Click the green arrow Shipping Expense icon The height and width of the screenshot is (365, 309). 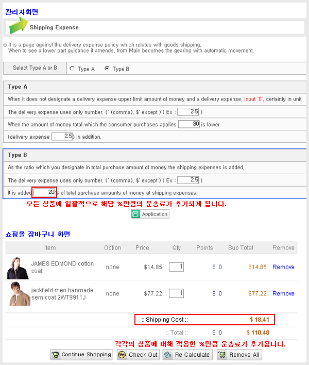pyautogui.click(x=18, y=25)
